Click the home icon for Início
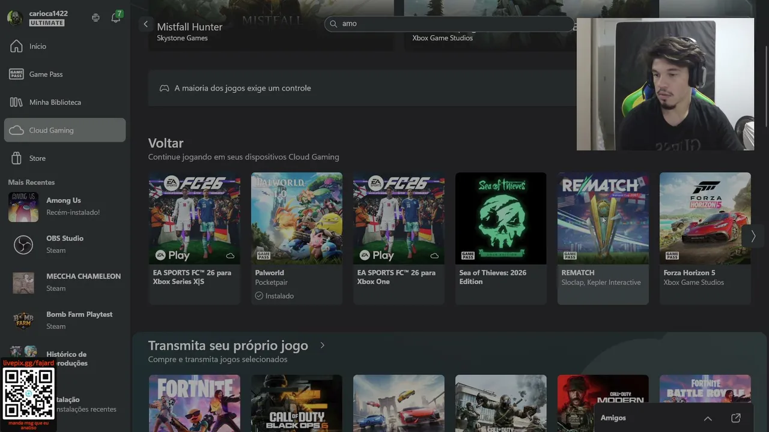Viewport: 769px width, 432px height. [16, 46]
